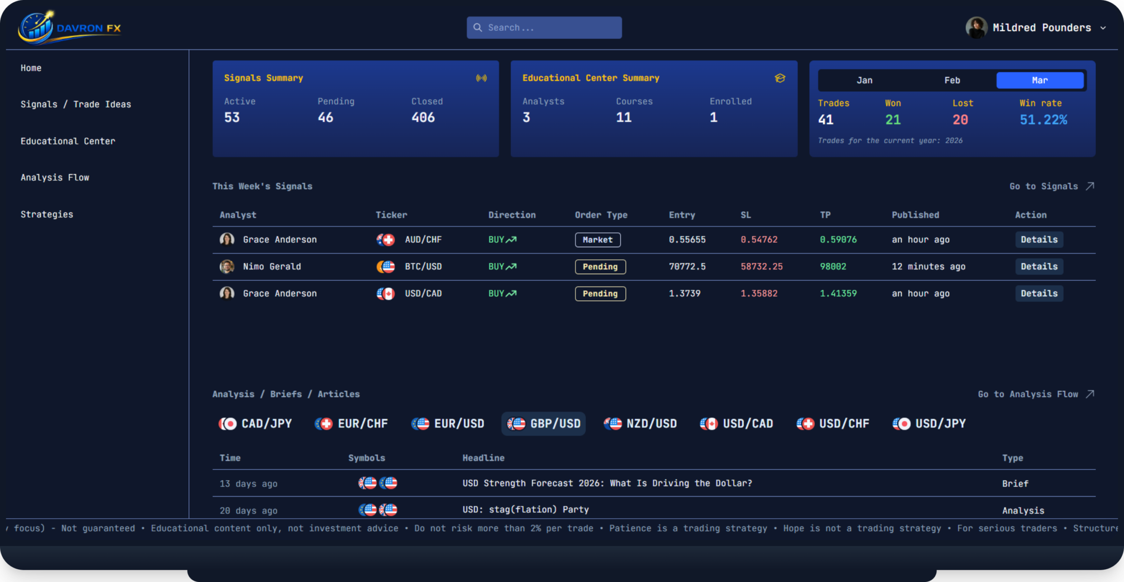Enable the CAD/JPY analysis filter
The width and height of the screenshot is (1124, 582).
256,424
